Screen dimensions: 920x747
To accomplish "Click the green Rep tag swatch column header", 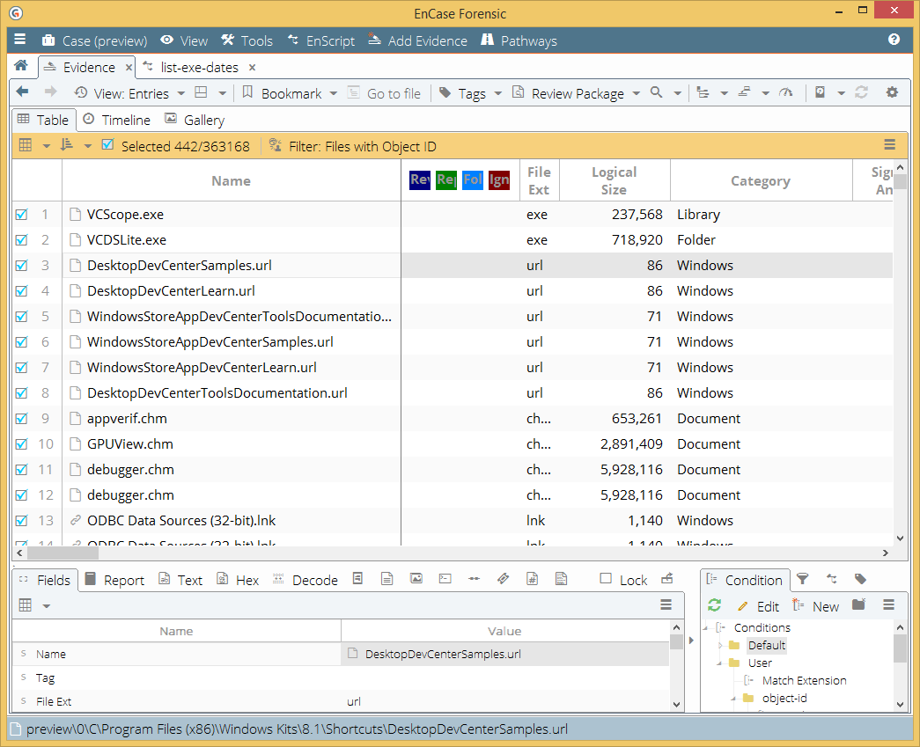I will pyautogui.click(x=446, y=179).
